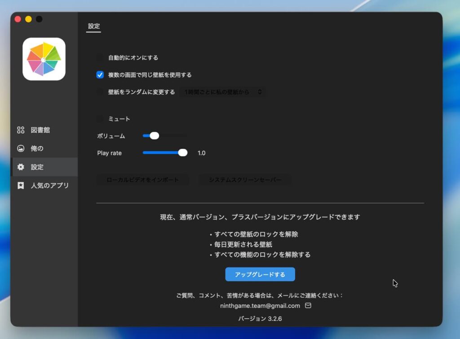Image resolution: width=460 pixels, height=339 pixels.
Task: Toggle the ミュート checkbox
Action: click(x=100, y=119)
